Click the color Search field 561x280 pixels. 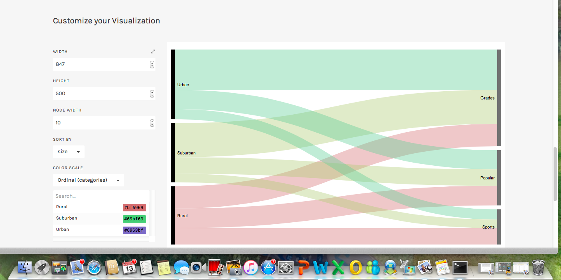(101, 196)
